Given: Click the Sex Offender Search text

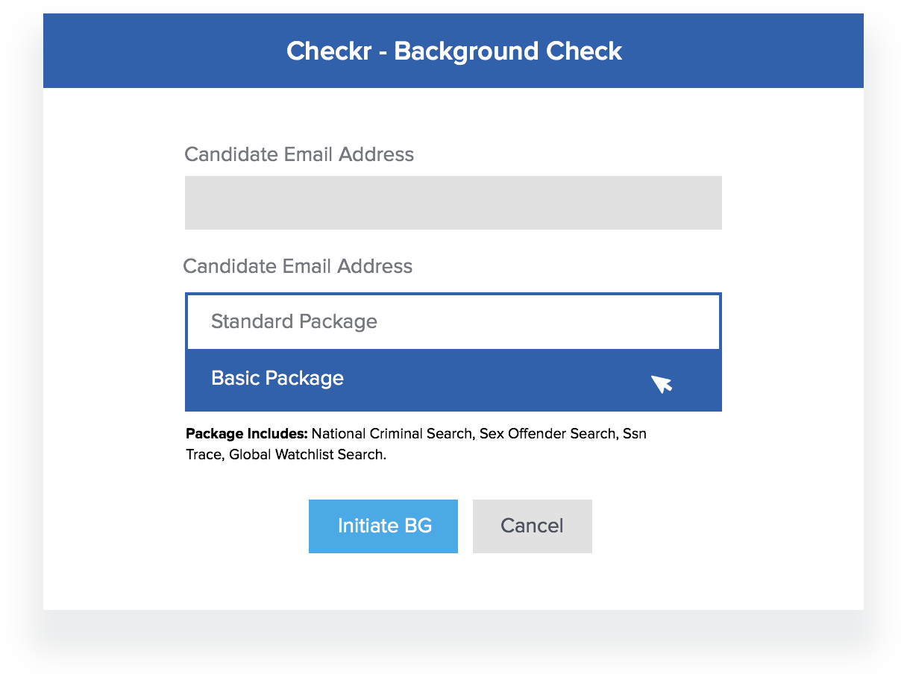Looking at the screenshot, I should [x=547, y=433].
